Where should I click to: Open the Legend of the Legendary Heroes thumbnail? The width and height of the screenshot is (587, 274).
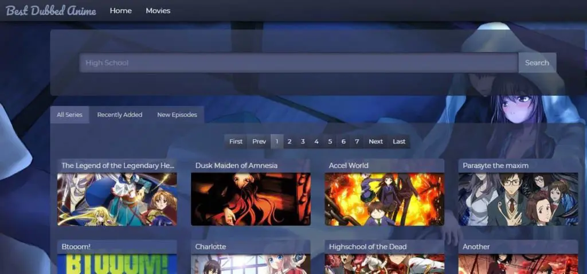click(117, 199)
